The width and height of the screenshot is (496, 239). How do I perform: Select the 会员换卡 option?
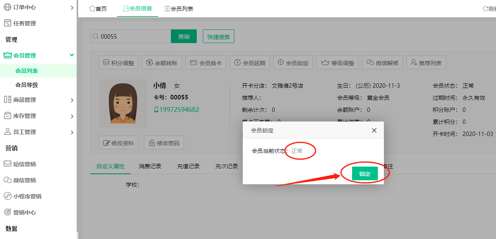point(206,63)
